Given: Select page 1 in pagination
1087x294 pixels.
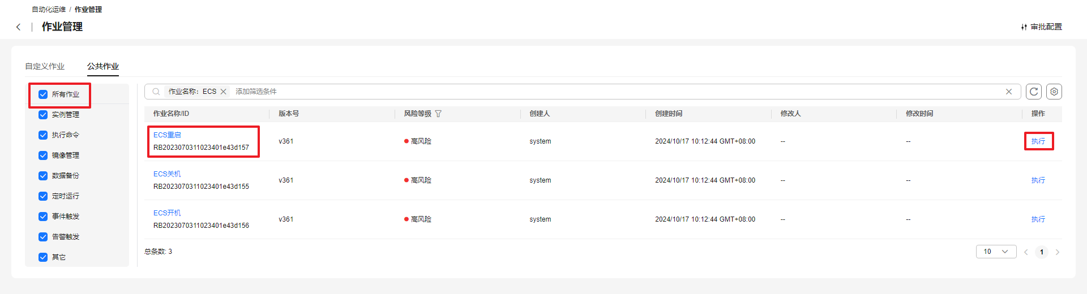Looking at the screenshot, I should [x=1042, y=252].
